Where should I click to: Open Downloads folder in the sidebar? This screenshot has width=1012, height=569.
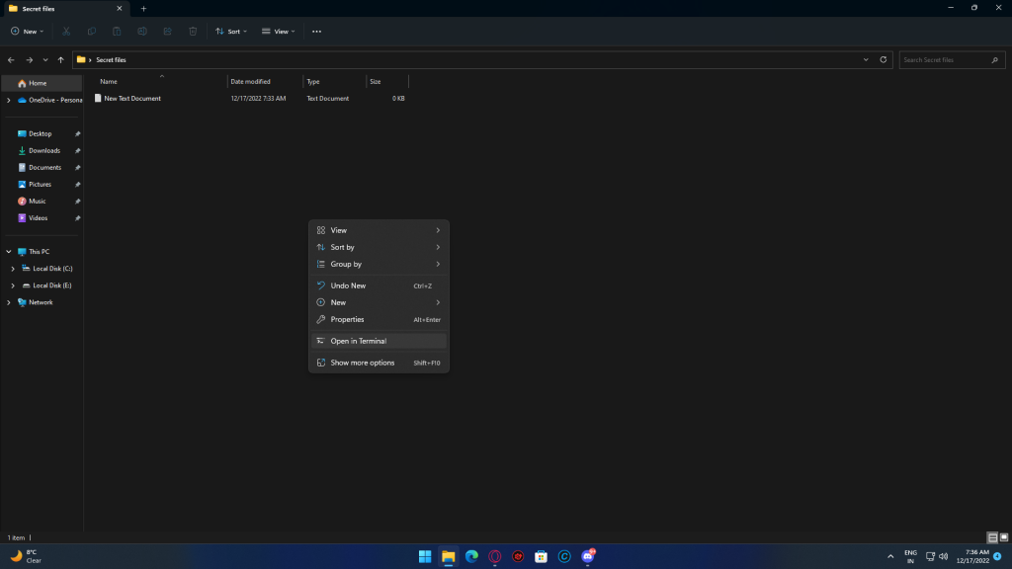[43, 150]
